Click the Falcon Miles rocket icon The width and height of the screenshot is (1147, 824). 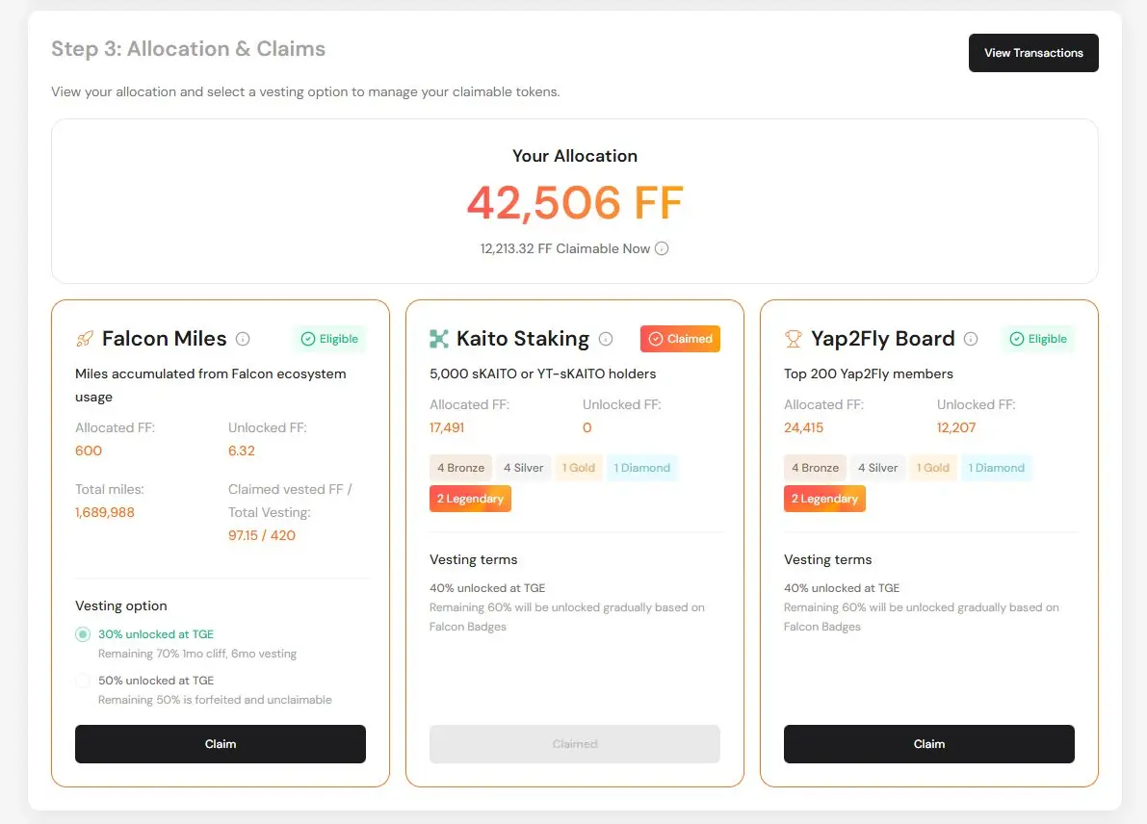(x=85, y=339)
